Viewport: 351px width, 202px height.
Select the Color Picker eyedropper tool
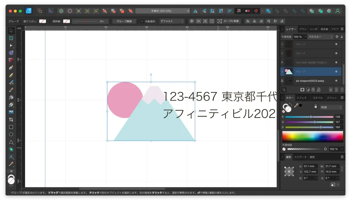pyautogui.click(x=11, y=164)
